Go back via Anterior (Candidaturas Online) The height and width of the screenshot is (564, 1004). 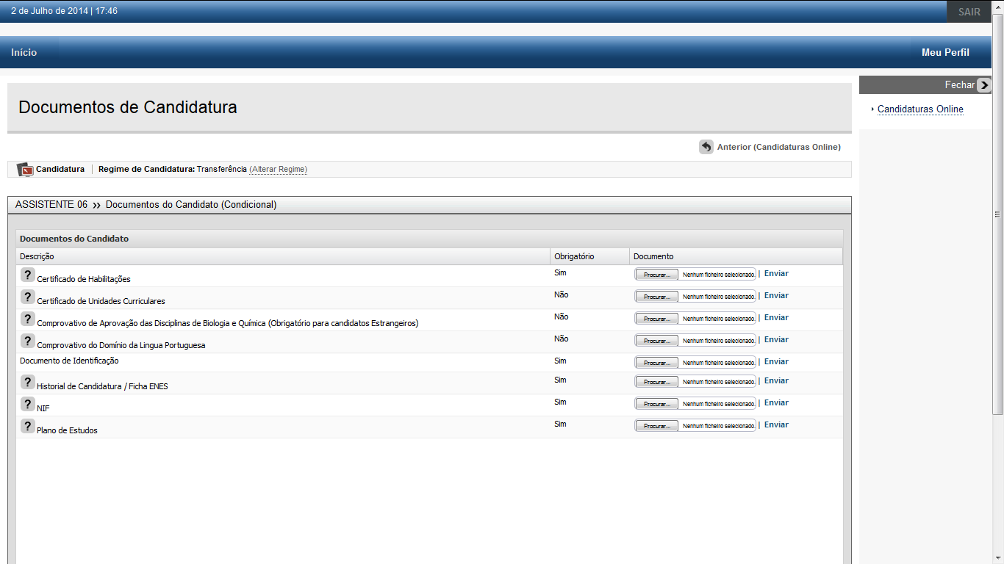pyautogui.click(x=778, y=147)
